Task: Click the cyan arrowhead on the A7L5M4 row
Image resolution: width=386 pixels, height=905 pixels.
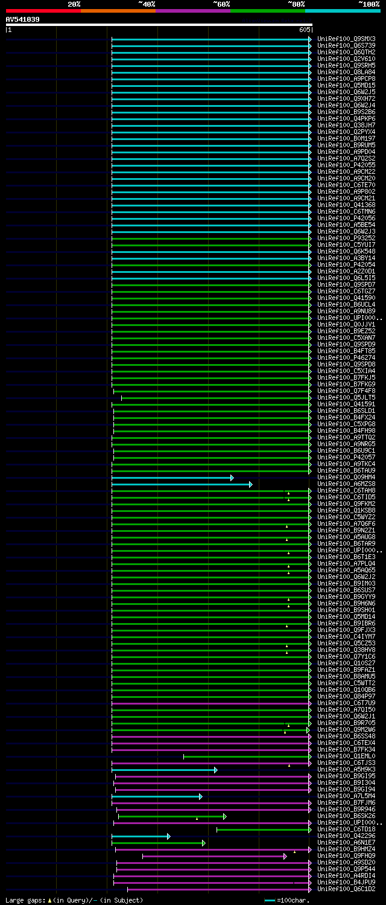Action: 200,796
